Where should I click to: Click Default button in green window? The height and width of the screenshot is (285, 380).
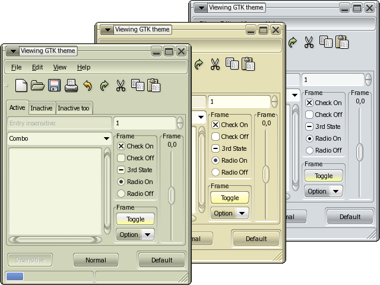(161, 260)
